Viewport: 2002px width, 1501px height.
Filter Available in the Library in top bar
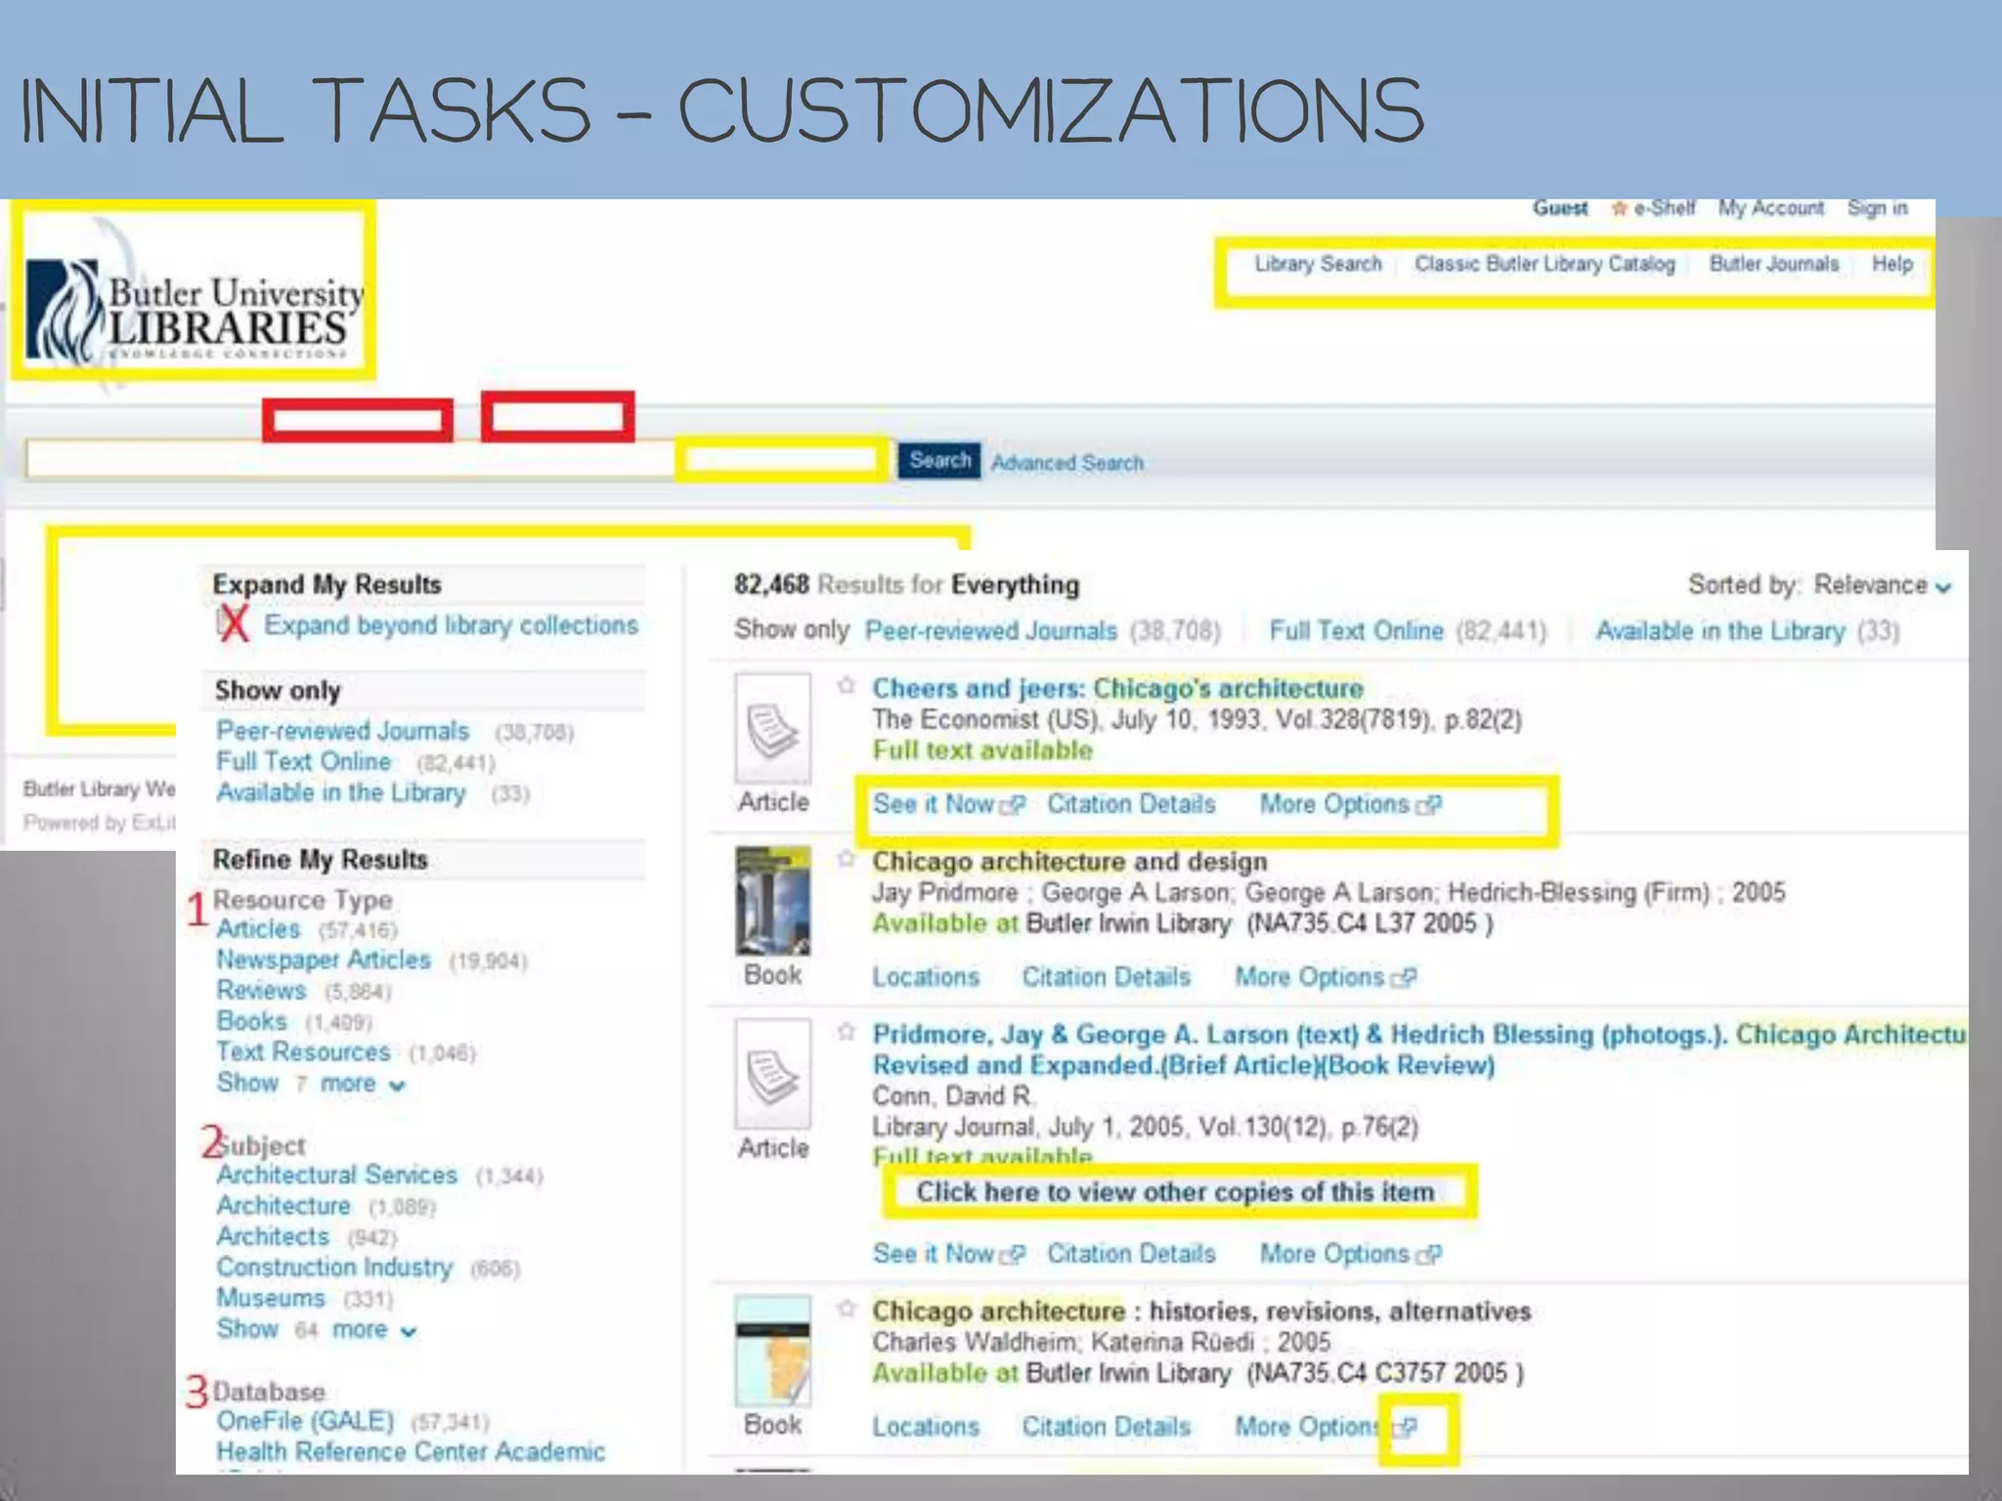(1720, 631)
